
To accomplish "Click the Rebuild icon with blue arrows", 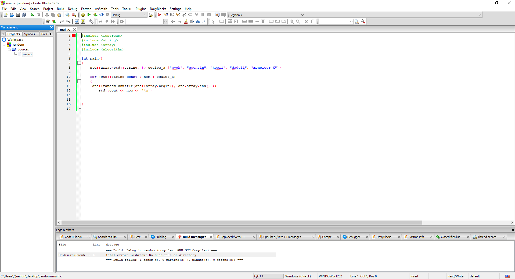I will click(102, 15).
